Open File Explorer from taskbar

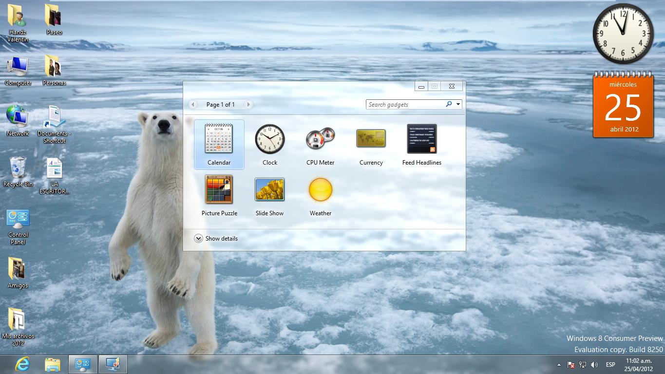click(52, 364)
